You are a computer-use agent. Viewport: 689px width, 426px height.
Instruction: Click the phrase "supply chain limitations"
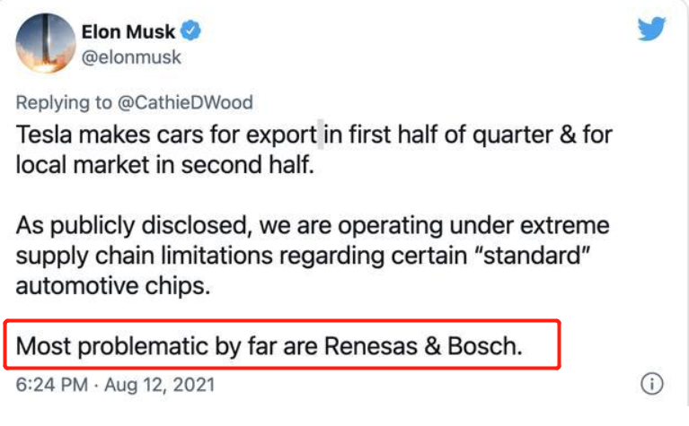coord(144,256)
